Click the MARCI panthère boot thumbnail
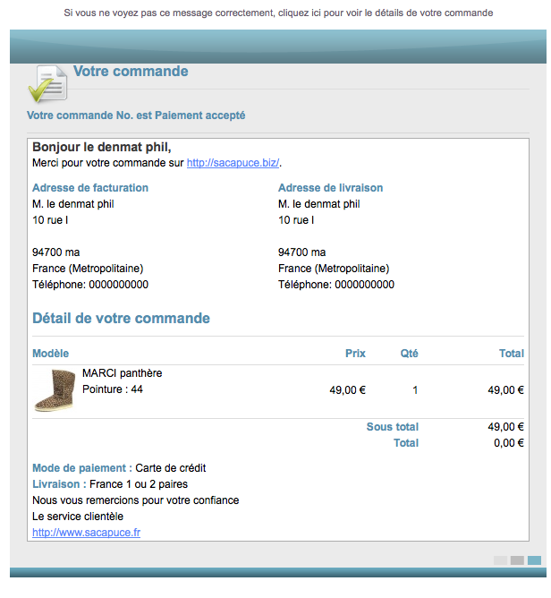This screenshot has width=551, height=598. pyautogui.click(x=55, y=389)
